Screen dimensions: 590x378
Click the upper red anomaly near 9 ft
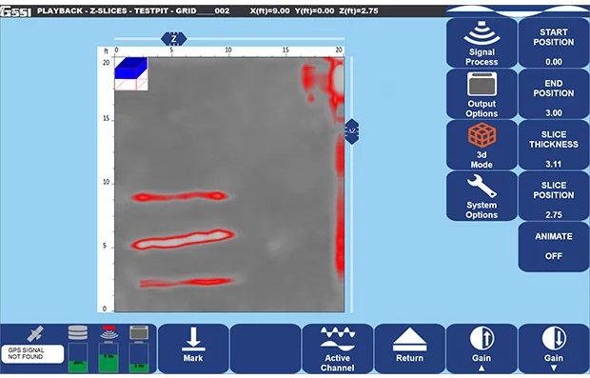180,196
